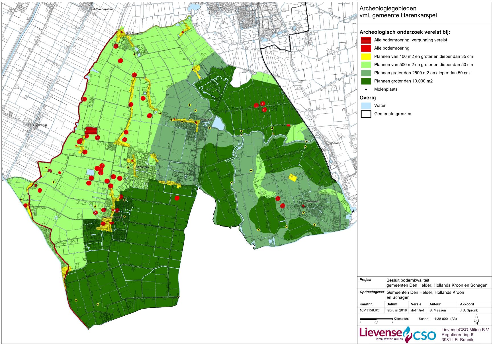Click the yellow diamond area near Waarland
Viewport: 493px width, 345px height.
point(292,177)
